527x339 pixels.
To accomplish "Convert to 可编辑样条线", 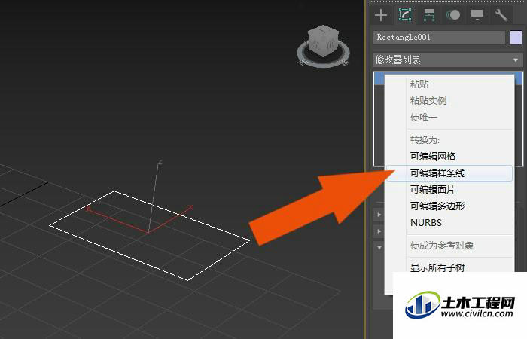I will (449, 173).
